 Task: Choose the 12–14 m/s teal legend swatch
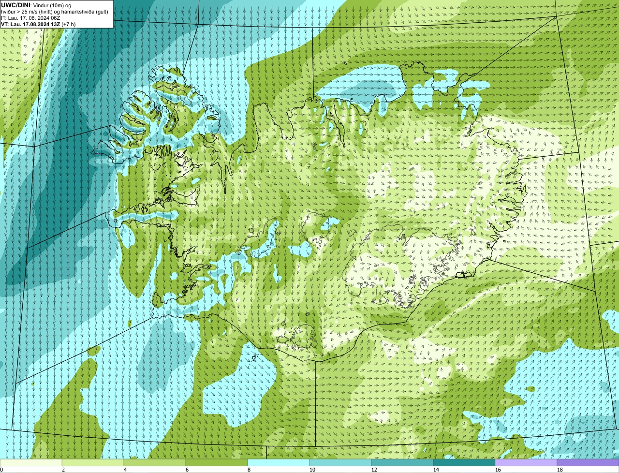pyautogui.click(x=402, y=463)
